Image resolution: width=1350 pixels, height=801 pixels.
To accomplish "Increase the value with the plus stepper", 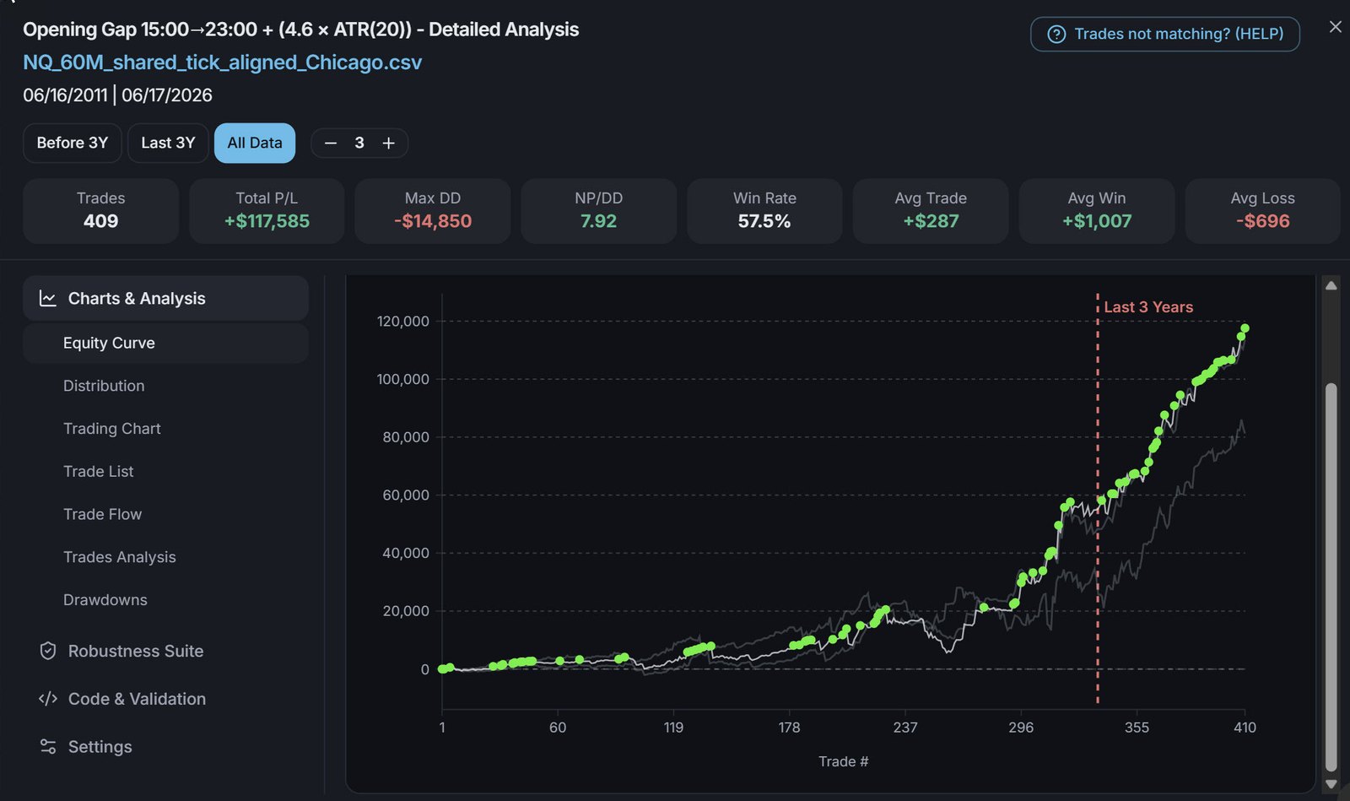I will tap(388, 143).
